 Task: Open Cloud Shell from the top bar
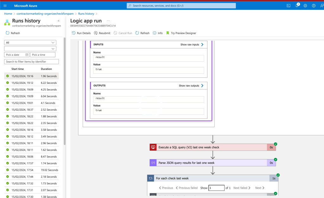click(289, 6)
